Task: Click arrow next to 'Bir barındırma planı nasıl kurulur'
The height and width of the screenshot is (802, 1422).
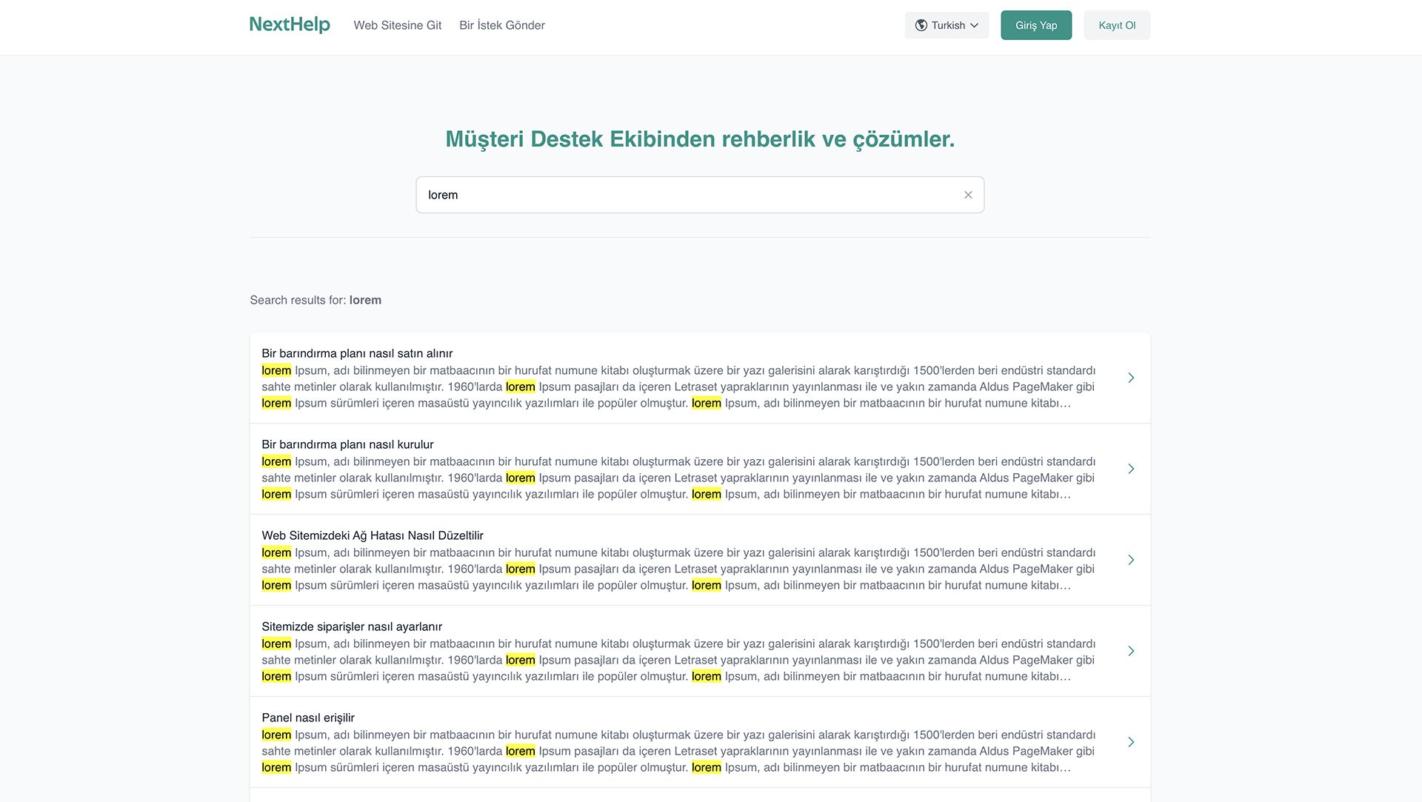Action: pyautogui.click(x=1131, y=469)
